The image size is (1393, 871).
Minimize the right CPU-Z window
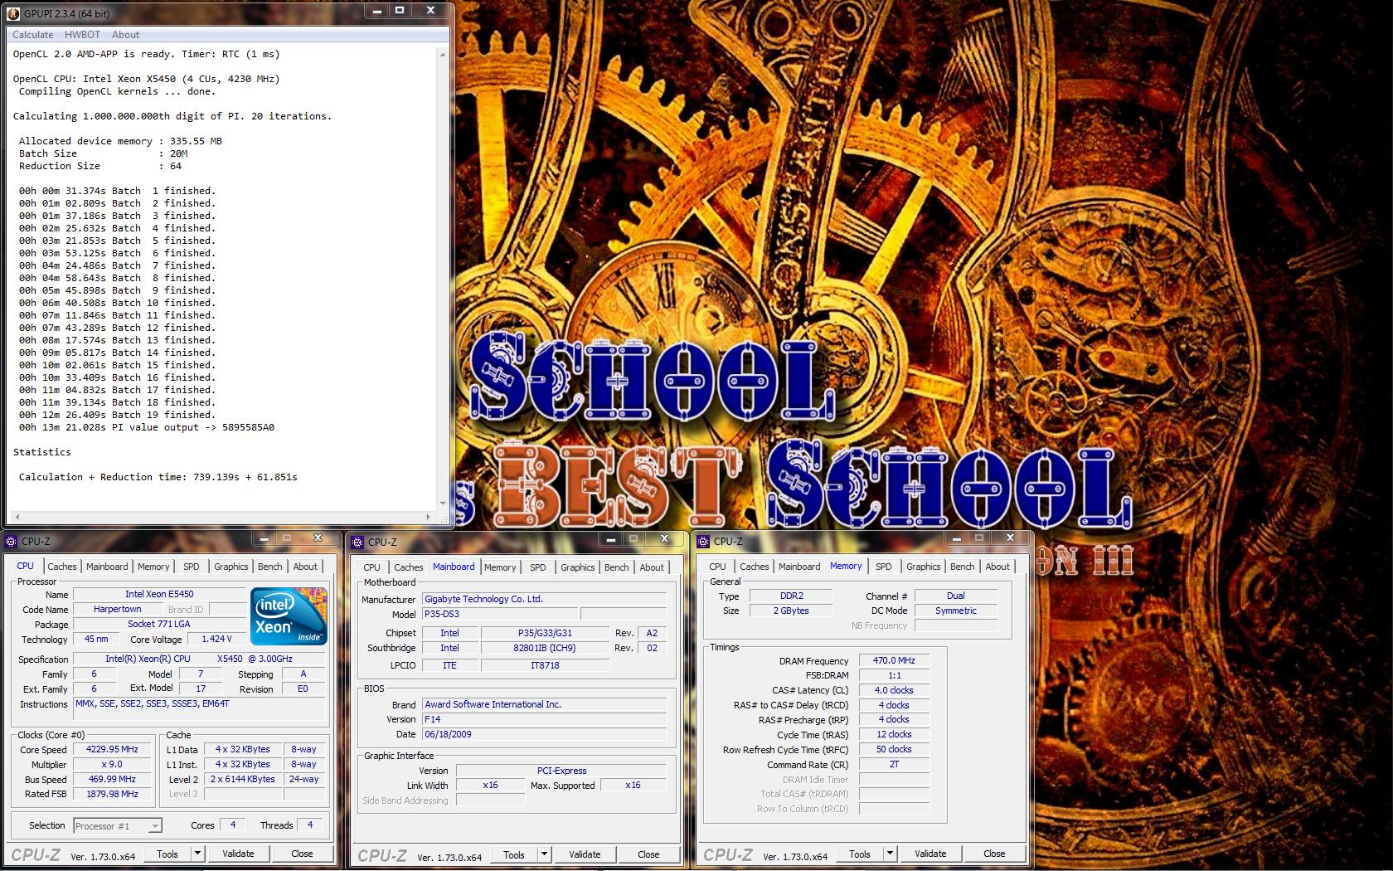956,538
